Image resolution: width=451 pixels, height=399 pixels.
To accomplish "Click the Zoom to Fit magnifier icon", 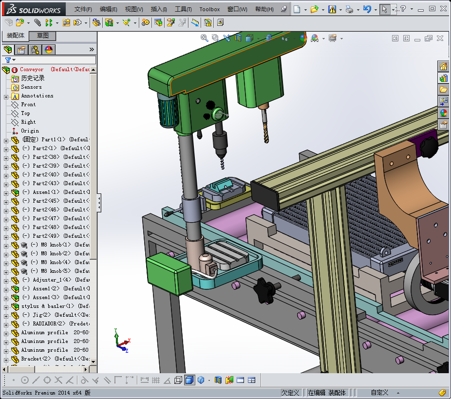I will pyautogui.click(x=205, y=38).
